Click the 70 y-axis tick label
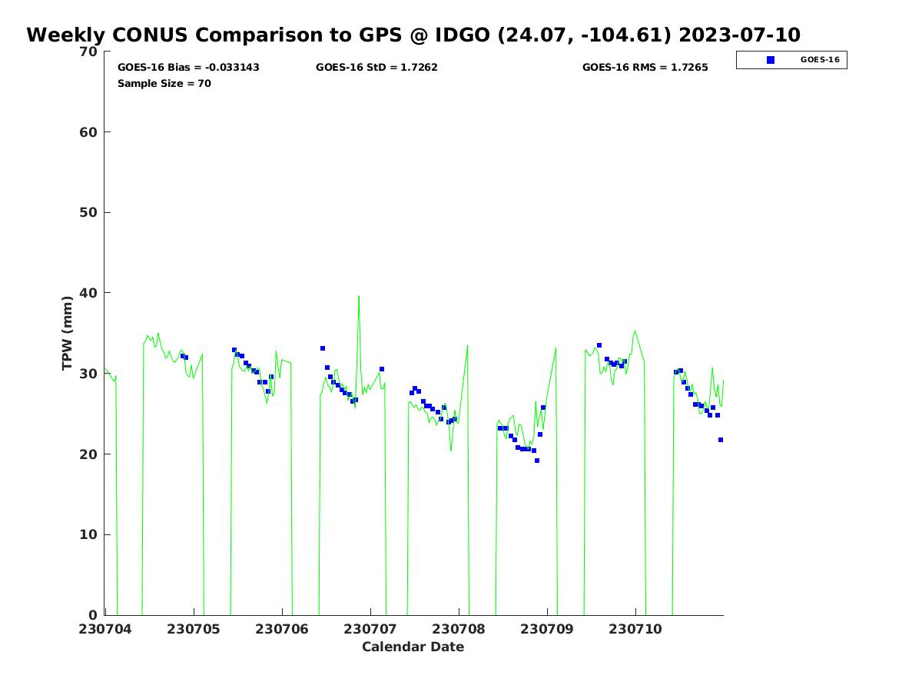922x692 pixels. [89, 52]
